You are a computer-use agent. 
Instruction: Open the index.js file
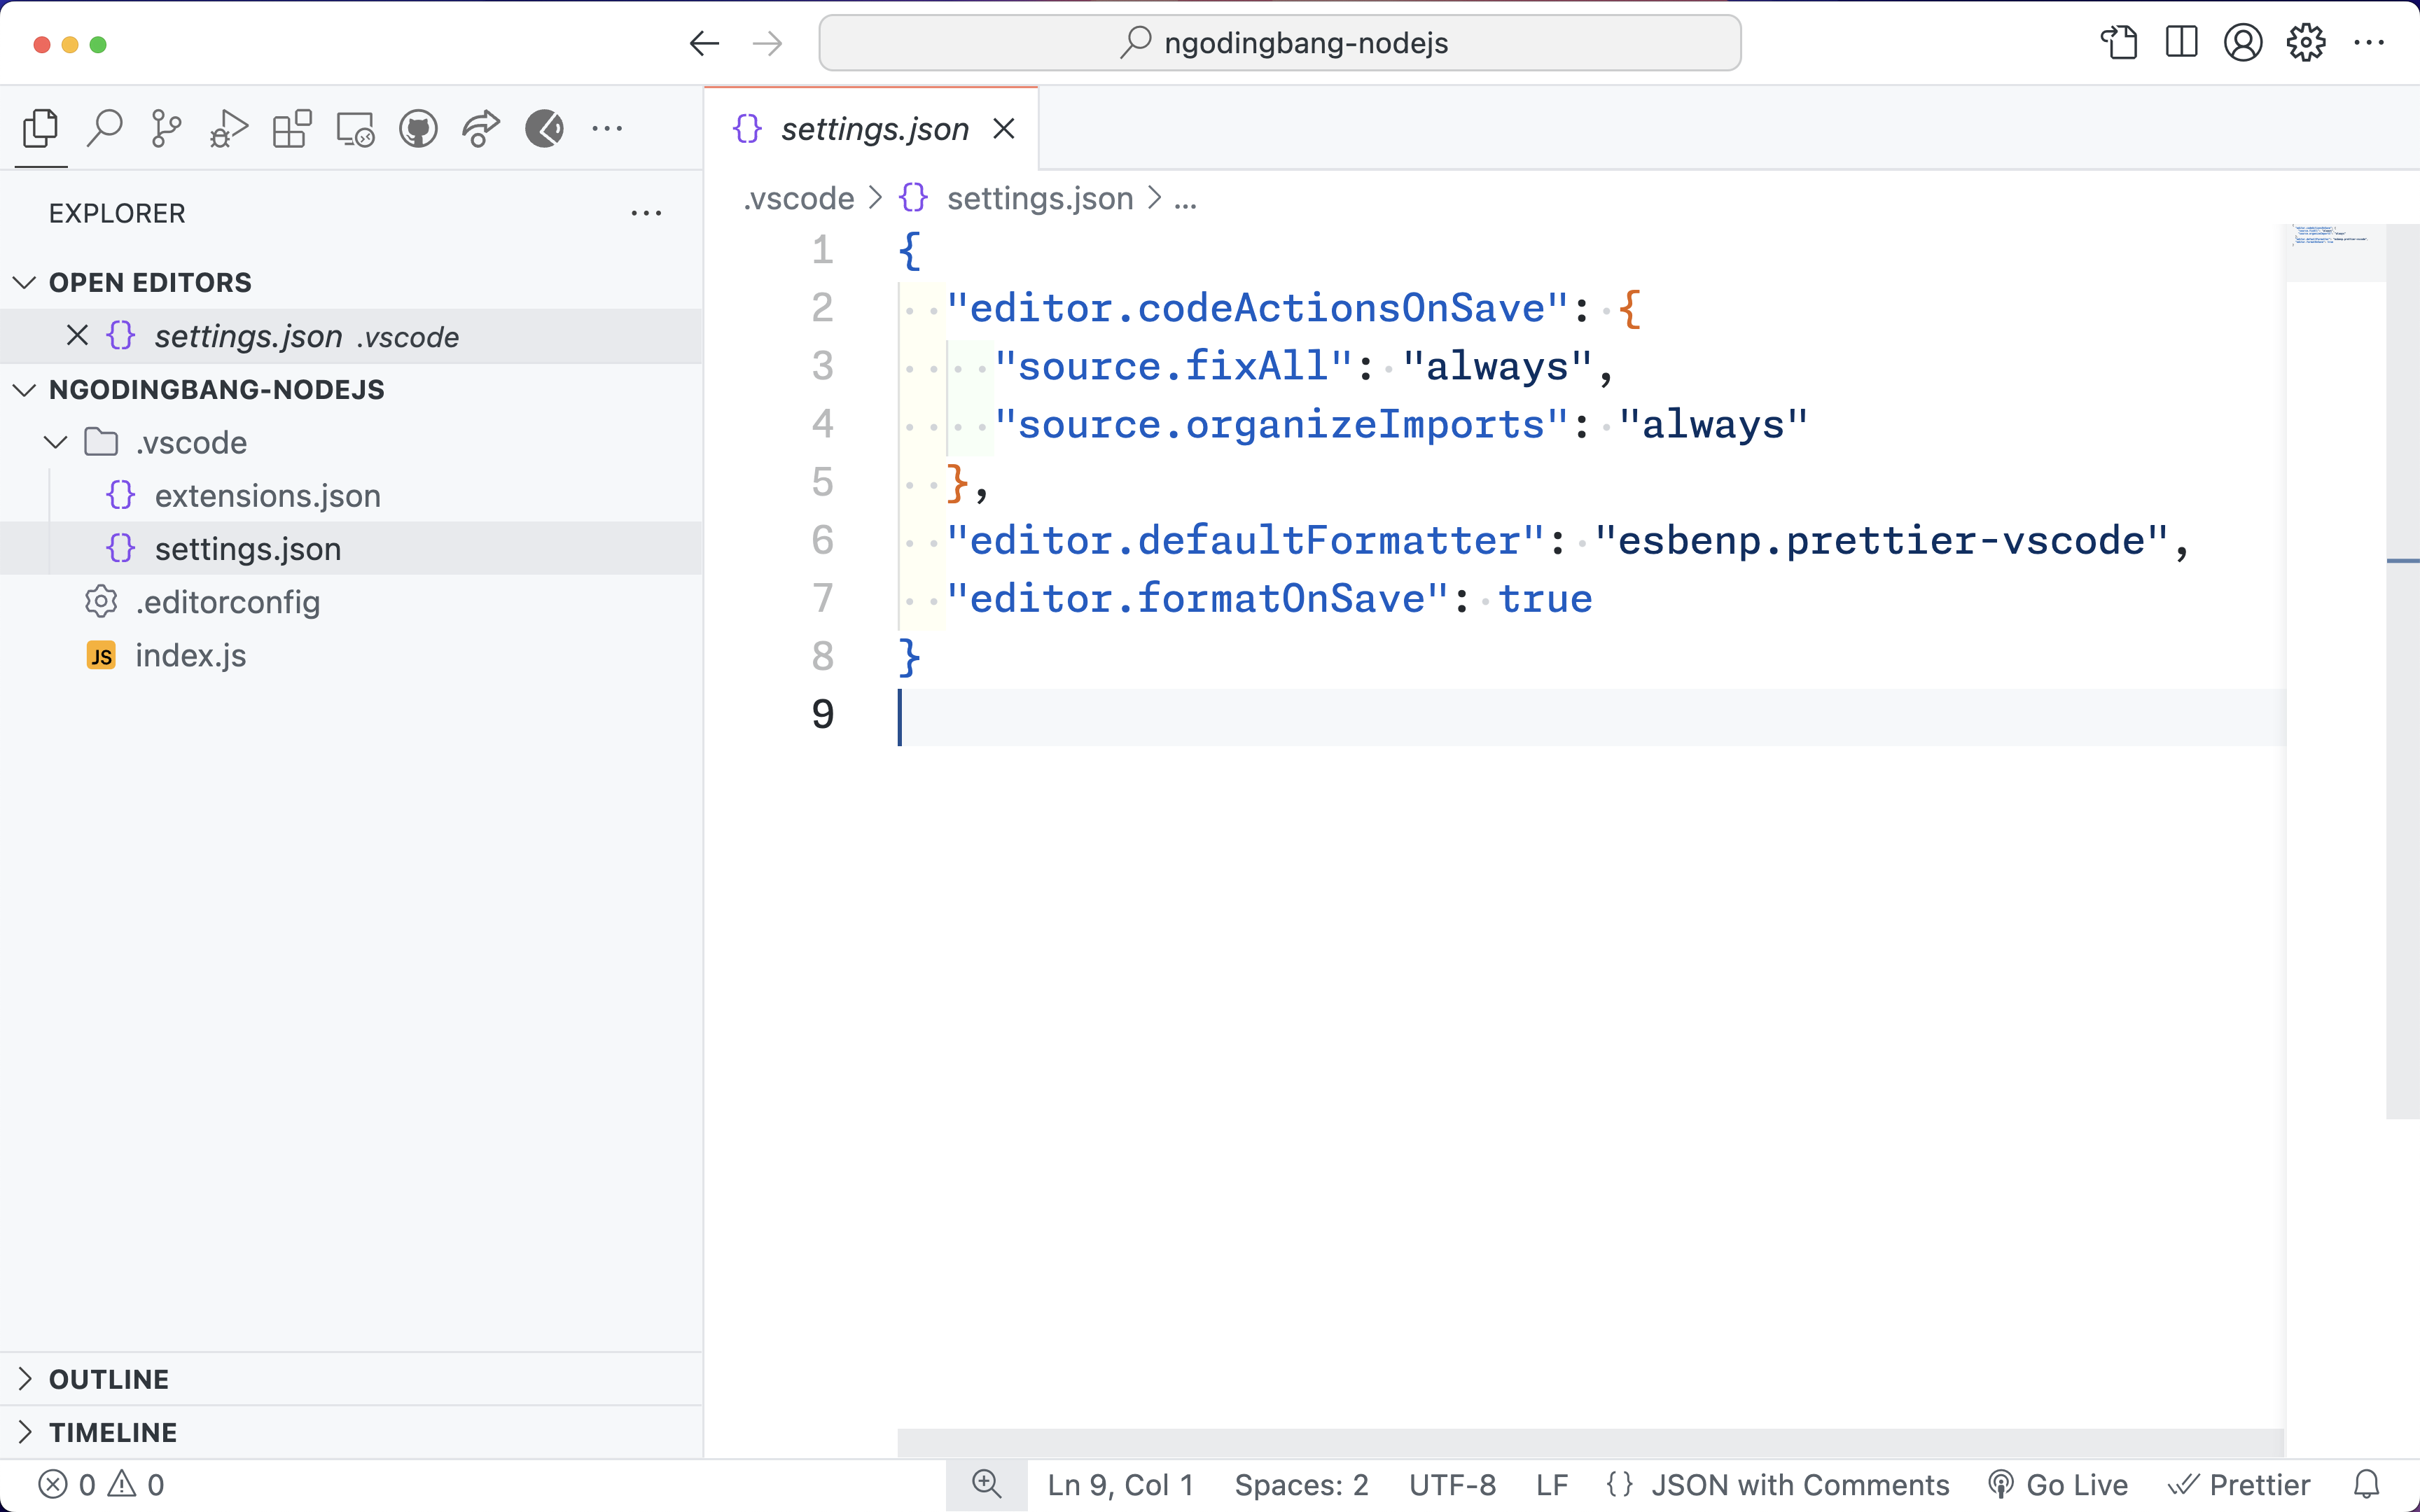point(351,655)
